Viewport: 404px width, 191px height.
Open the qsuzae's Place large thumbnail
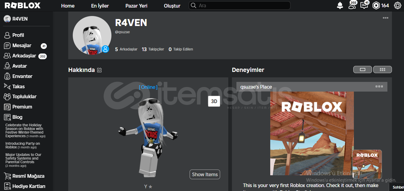[x=312, y=133]
